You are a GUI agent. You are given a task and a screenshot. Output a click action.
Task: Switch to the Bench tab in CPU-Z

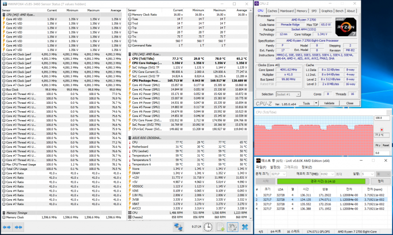(339, 11)
